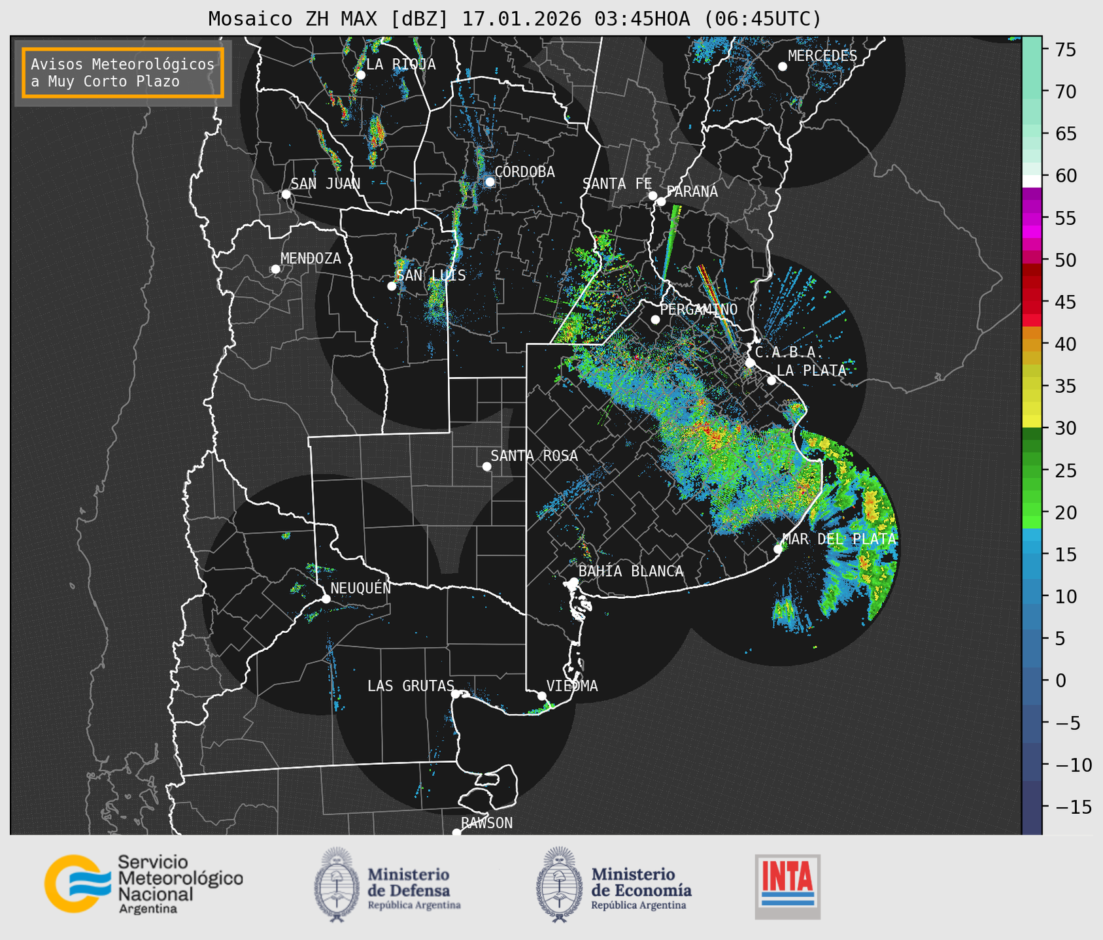Screen dimensions: 1103x940
Task: Click the −15 colorbar scale label
Action: point(1073,807)
